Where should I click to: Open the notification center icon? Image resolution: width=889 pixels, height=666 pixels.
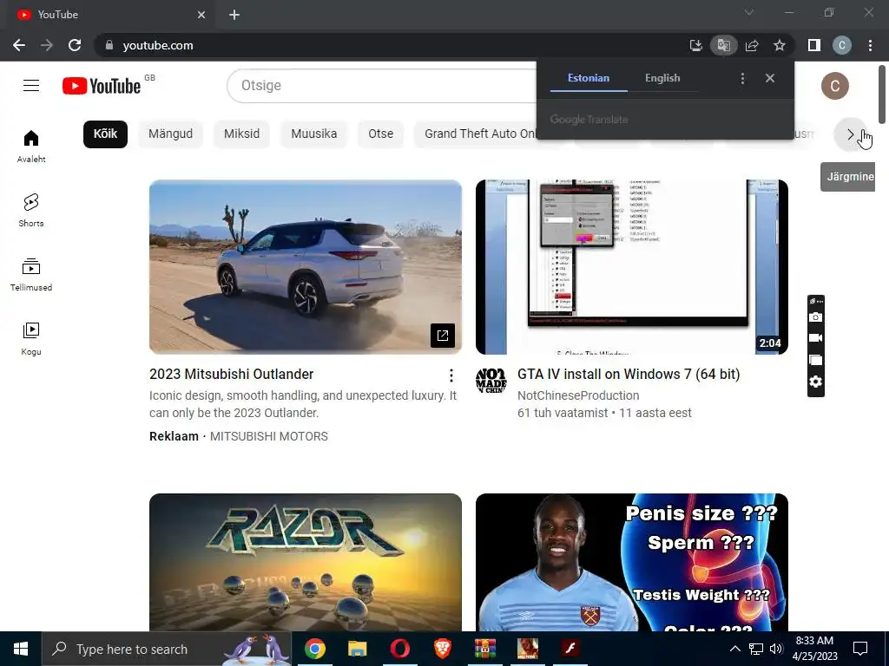coord(860,649)
